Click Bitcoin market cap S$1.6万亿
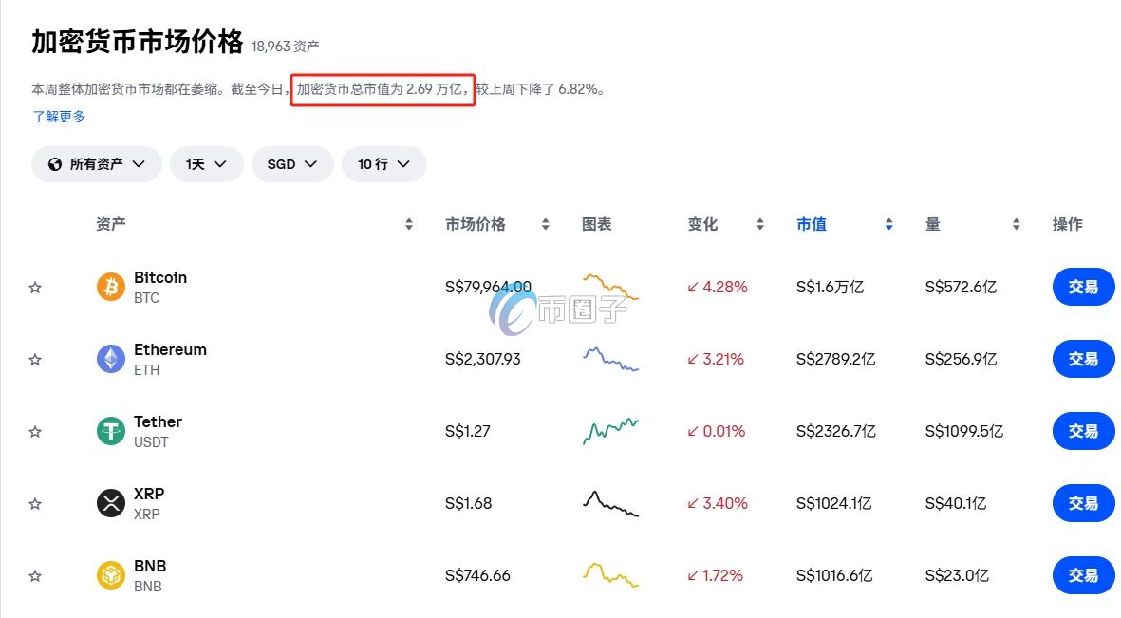The height and width of the screenshot is (618, 1121). [830, 287]
